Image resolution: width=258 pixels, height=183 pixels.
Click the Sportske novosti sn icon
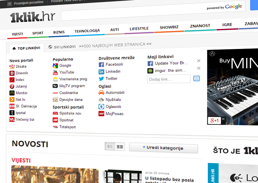coord(55,113)
